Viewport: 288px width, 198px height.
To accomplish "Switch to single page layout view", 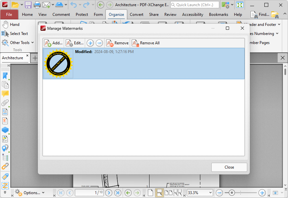I will (x=150, y=193).
